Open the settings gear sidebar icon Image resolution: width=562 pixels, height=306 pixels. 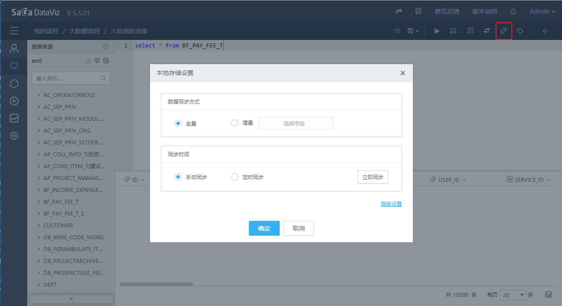[x=14, y=136]
